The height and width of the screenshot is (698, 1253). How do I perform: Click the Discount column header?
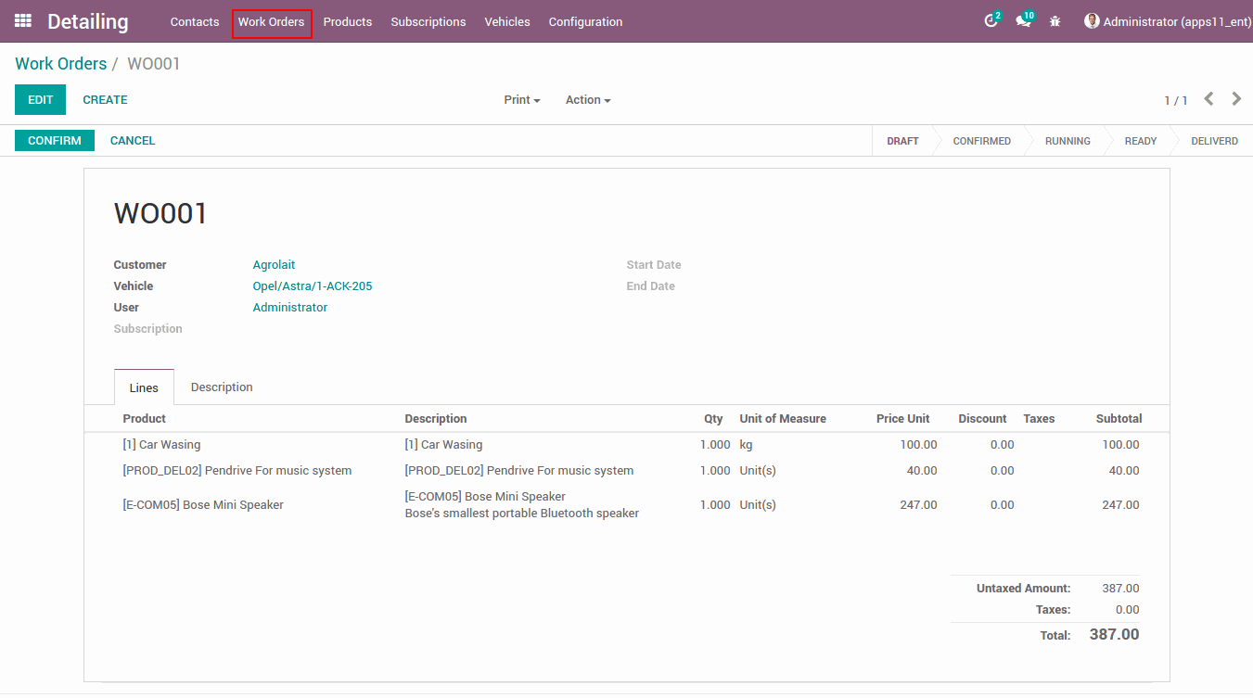pos(982,419)
